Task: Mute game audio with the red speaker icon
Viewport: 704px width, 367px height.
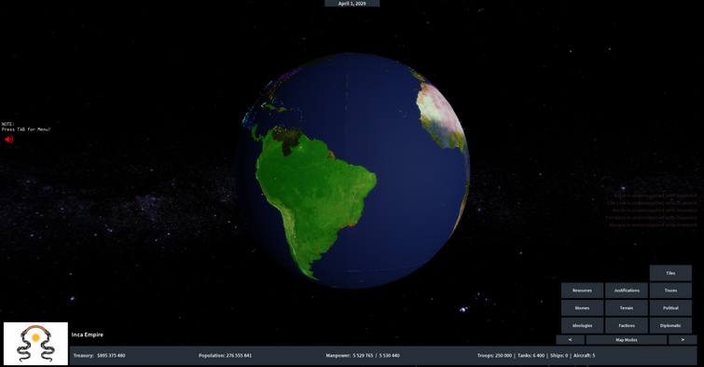Action: click(x=9, y=140)
